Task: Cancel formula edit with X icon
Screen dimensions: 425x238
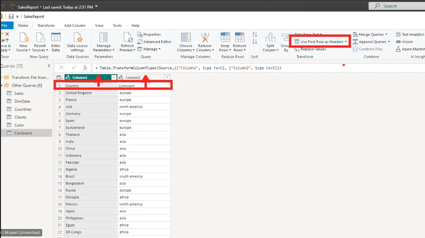Action: click(62, 68)
